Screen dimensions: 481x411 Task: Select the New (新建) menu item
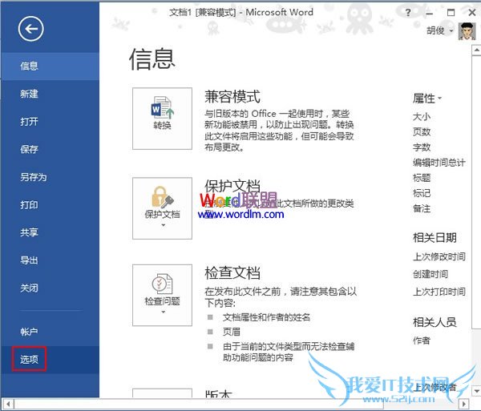coord(50,94)
